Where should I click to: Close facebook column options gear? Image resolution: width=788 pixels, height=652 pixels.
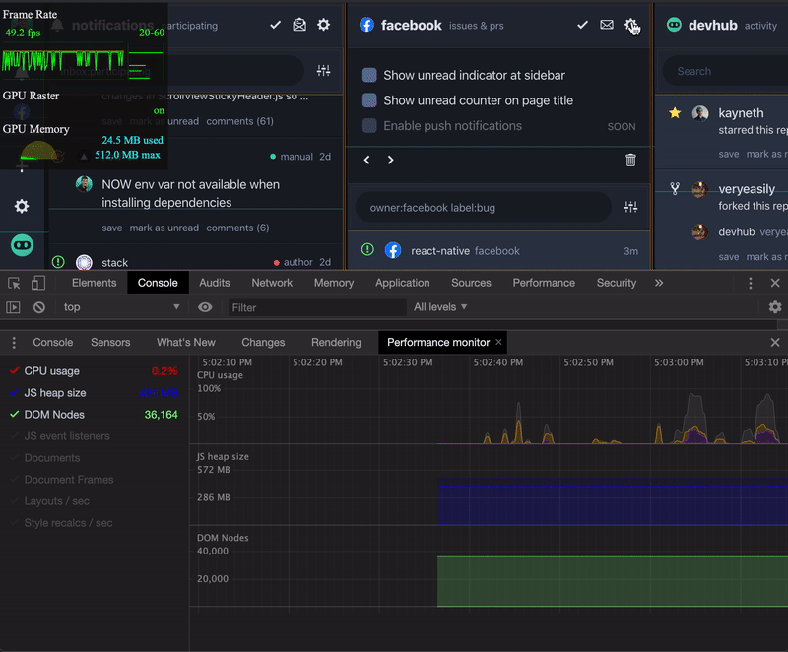630,25
